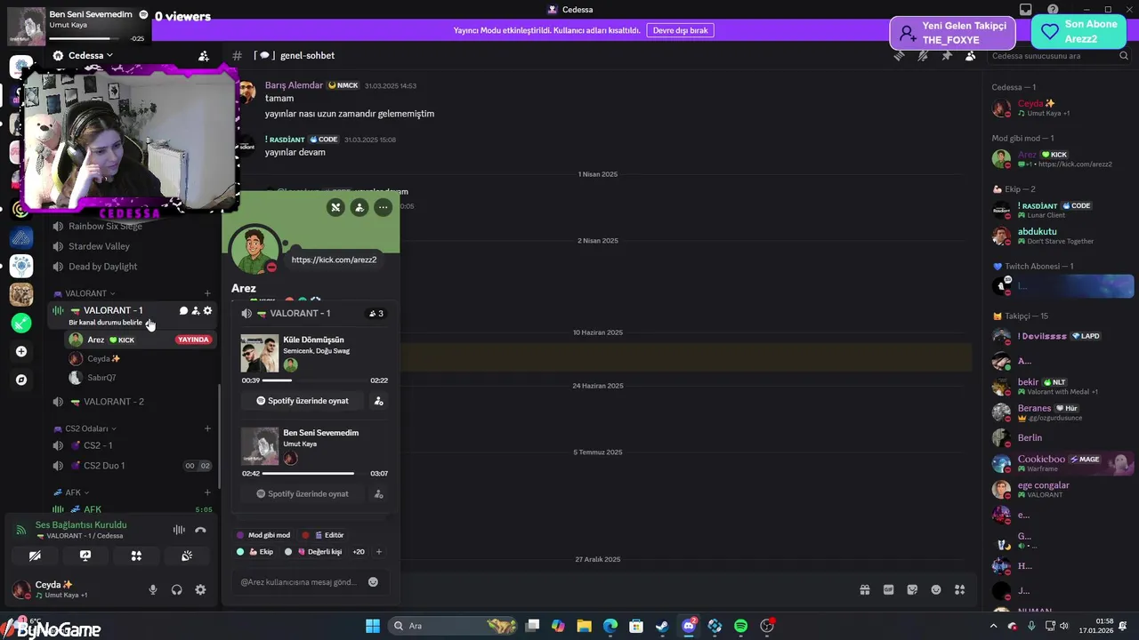
Task: Open inbox icon in Discord title bar
Action: (1026, 10)
